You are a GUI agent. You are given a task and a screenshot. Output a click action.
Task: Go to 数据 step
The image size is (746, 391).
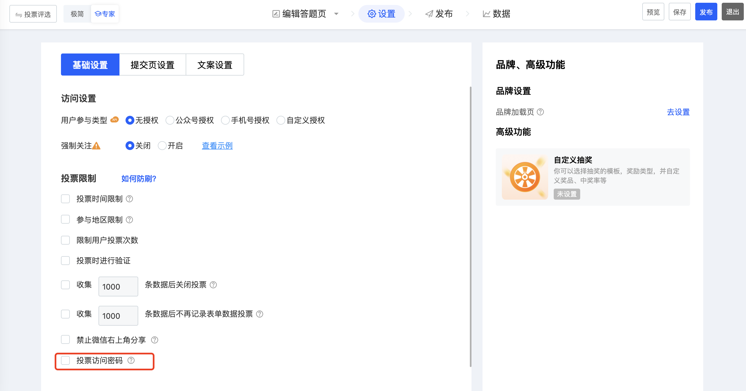coord(496,14)
